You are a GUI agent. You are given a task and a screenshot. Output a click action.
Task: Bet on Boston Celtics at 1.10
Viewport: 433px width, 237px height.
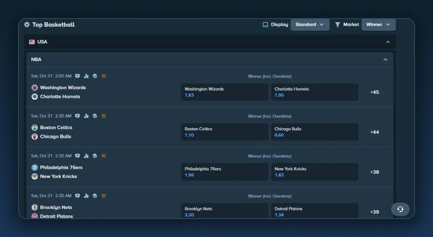(224, 132)
